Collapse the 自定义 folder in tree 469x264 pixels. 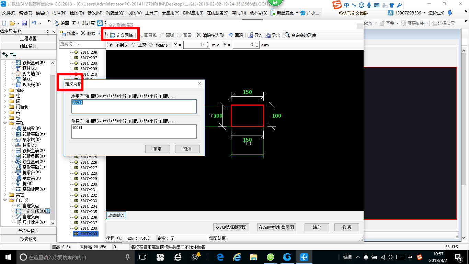pyautogui.click(x=5, y=200)
